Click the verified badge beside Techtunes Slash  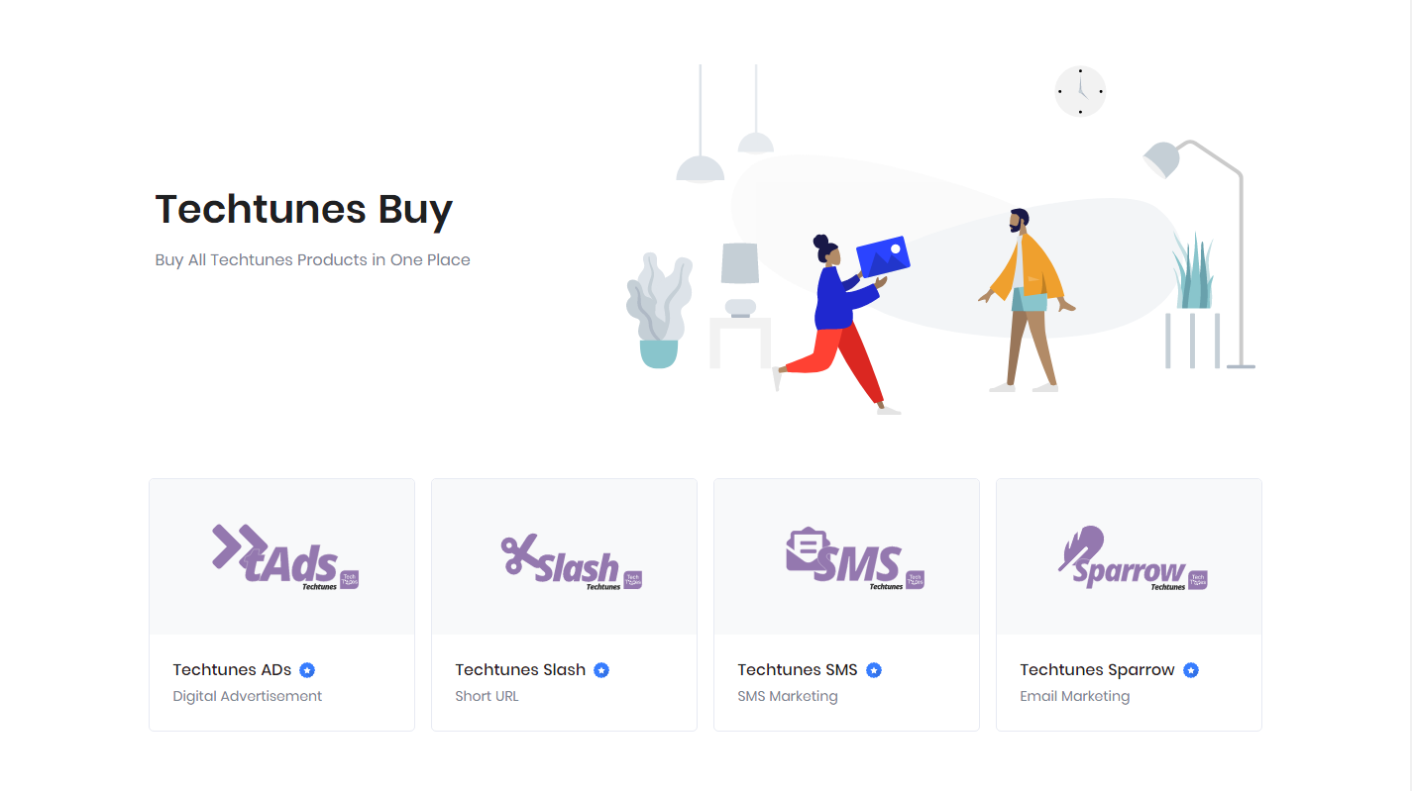pyautogui.click(x=601, y=670)
